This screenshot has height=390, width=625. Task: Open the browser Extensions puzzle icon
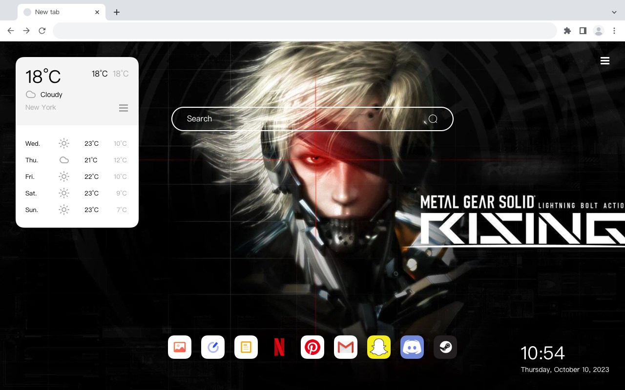[567, 31]
